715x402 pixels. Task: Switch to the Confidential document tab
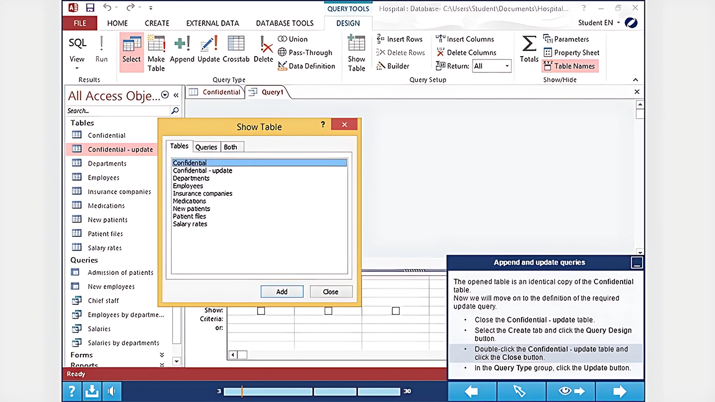coord(215,92)
